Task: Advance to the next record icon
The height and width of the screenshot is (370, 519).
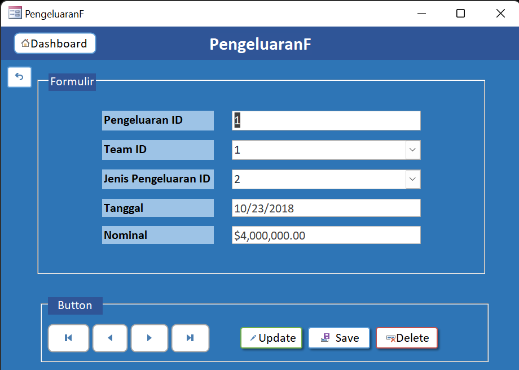Action: 149,338
